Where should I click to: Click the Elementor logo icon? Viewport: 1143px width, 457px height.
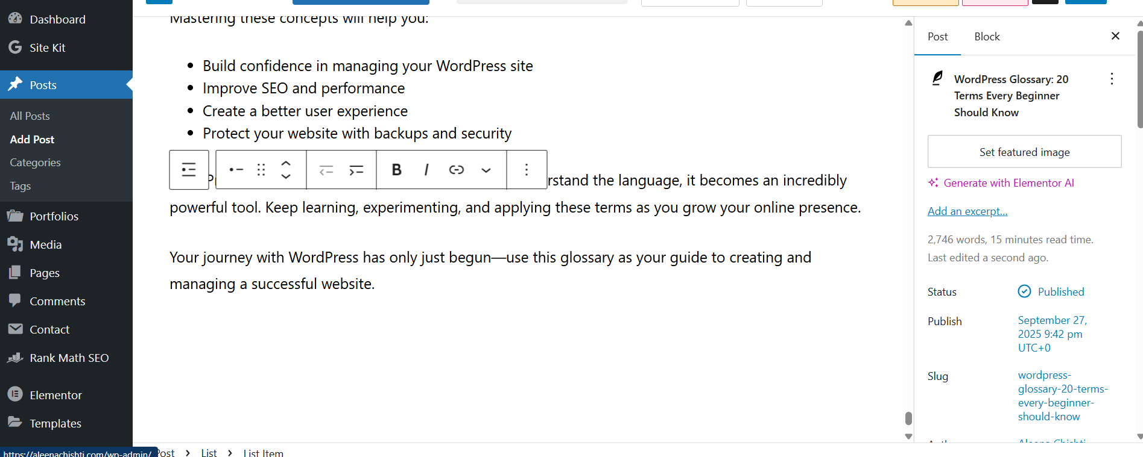[15, 394]
